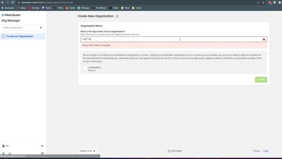Open the extensions puzzle piece menu
282x159 pixels.
[280, 3]
